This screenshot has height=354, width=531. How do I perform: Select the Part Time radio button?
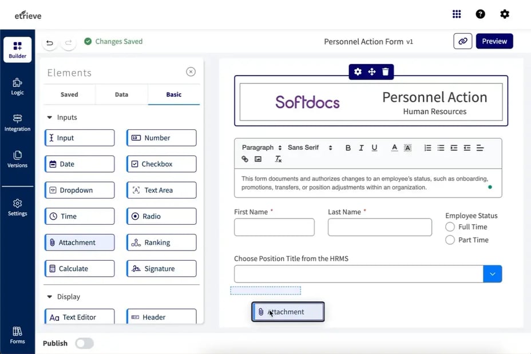(x=451, y=240)
